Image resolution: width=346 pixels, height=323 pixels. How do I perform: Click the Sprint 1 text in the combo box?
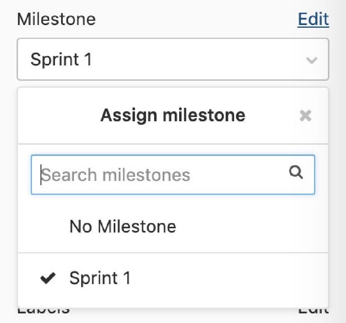61,60
